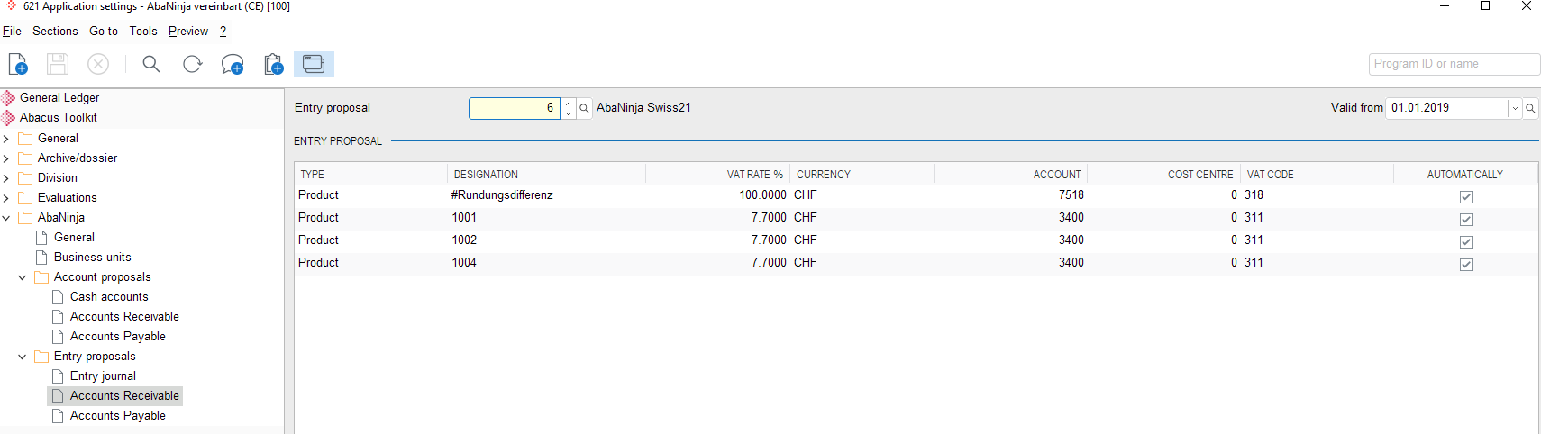Expand the Evaluations folder

point(6,198)
